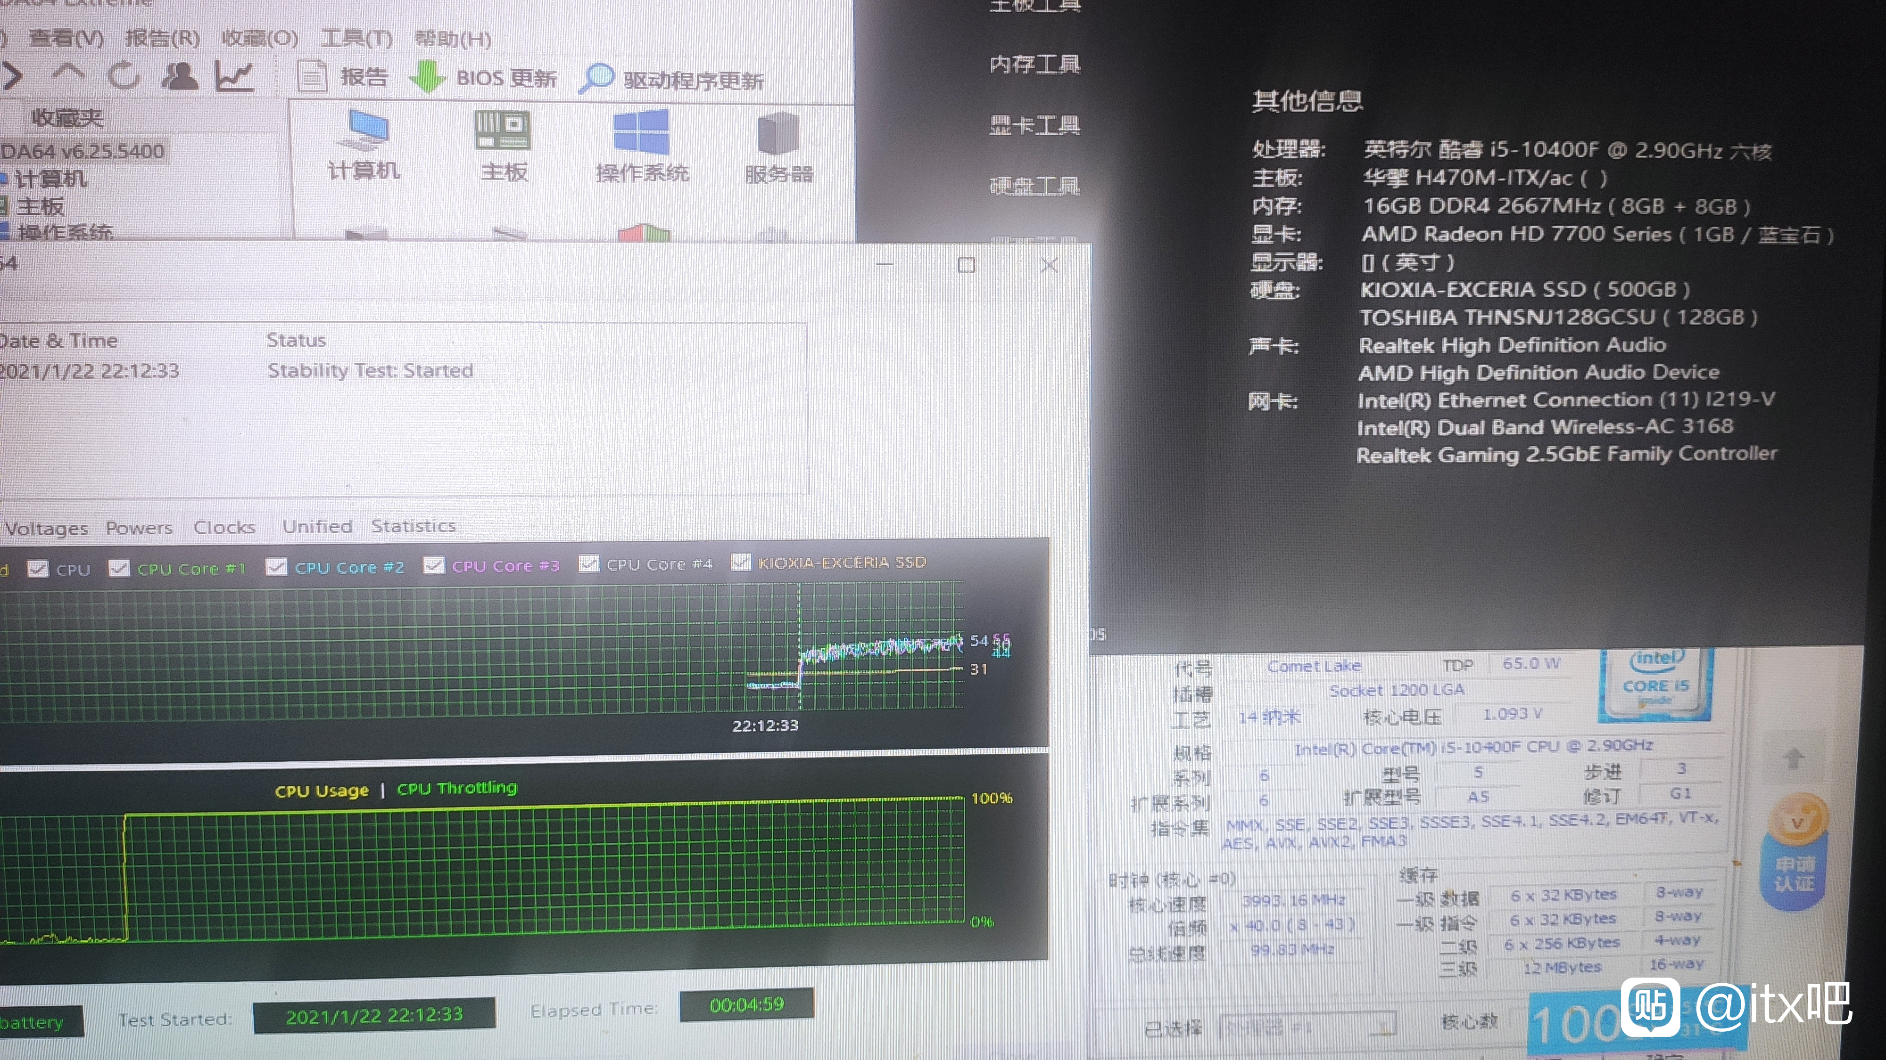
Task: Click 驱动程序更新 magnifier button
Action: click(671, 79)
